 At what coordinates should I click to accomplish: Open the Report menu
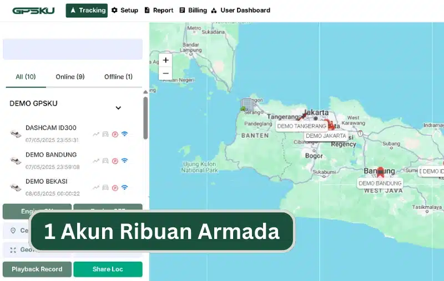[x=159, y=11]
